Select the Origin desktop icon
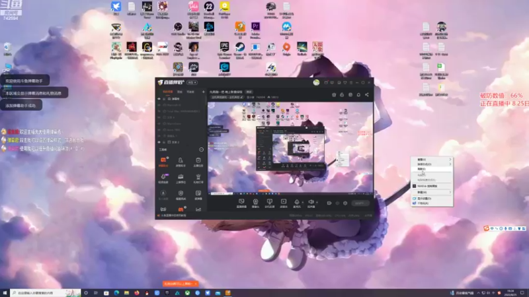This screenshot has height=297, width=529. (x=286, y=49)
